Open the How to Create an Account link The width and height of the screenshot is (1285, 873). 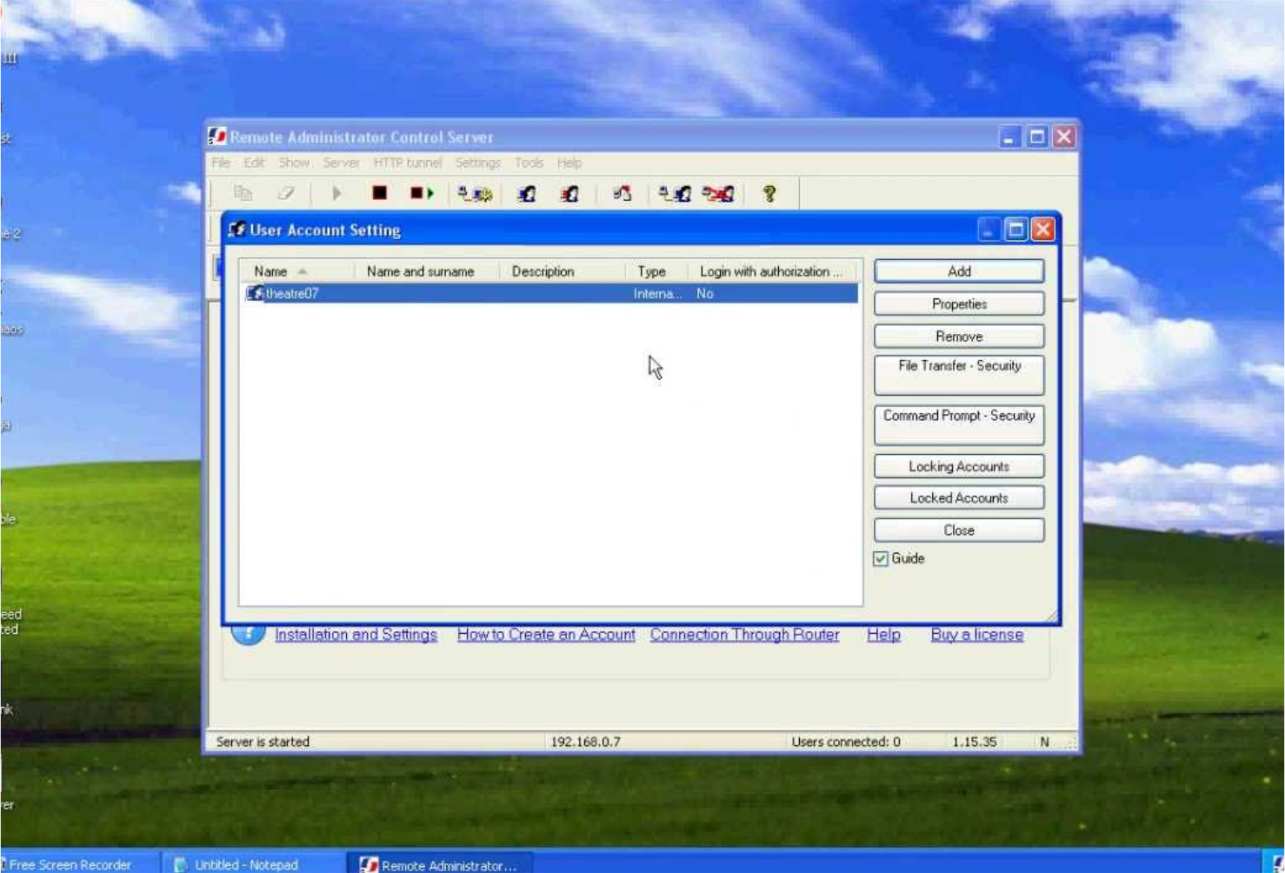tap(546, 635)
